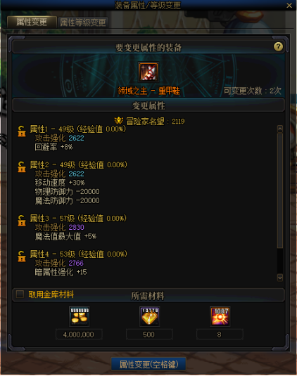Close the 装备属性/等级变更 window
Screen dimensions: 297x376
click(x=289, y=6)
